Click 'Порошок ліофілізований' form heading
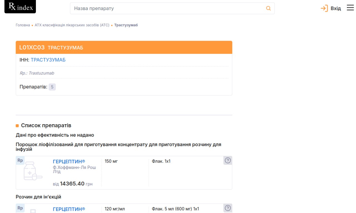356x213 pixels. tap(118, 147)
